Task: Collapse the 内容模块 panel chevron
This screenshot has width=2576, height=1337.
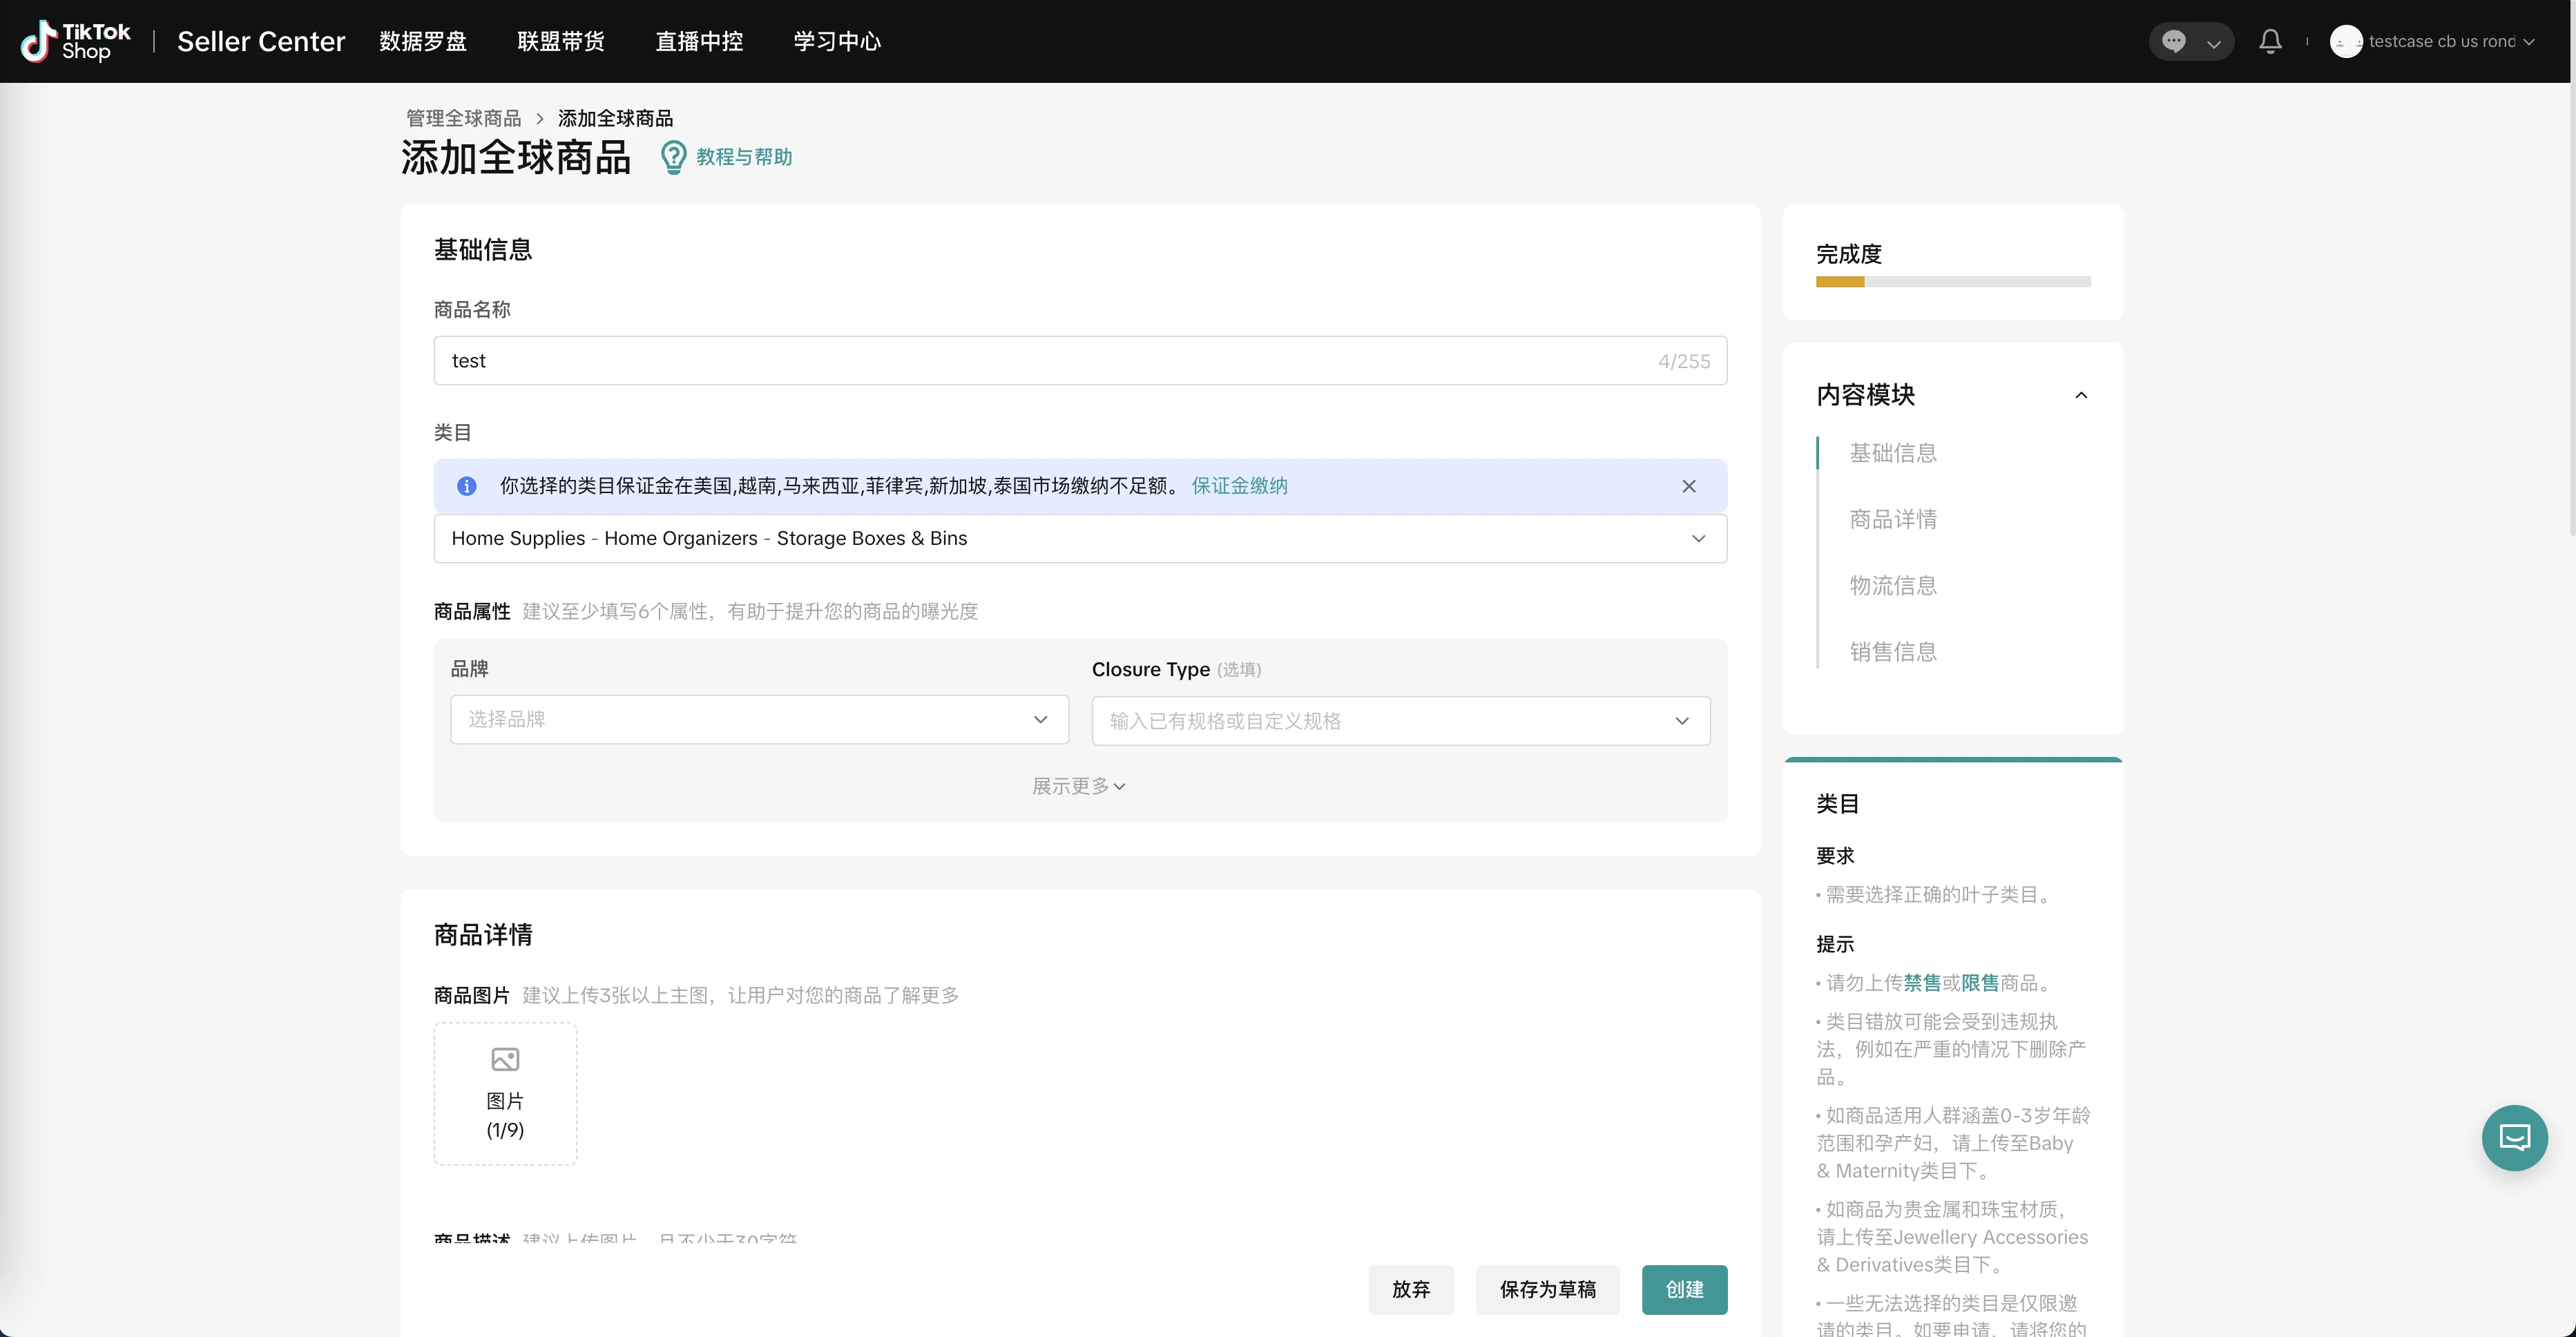Action: [x=2082, y=395]
